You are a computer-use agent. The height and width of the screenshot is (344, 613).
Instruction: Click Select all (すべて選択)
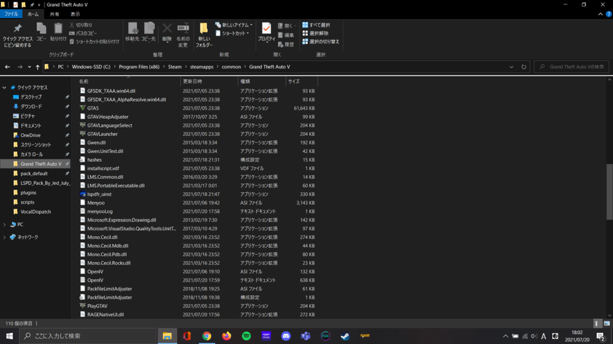pos(316,25)
